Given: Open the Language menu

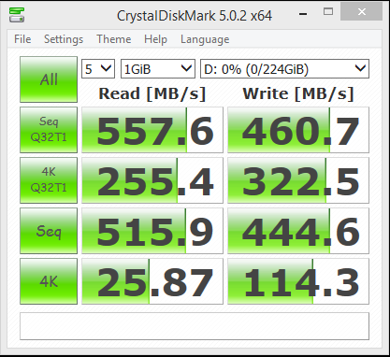Looking at the screenshot, I should [x=205, y=39].
